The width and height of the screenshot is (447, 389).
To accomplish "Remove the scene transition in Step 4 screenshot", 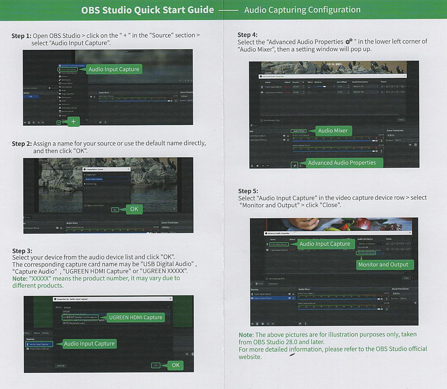I will (x=415, y=145).
